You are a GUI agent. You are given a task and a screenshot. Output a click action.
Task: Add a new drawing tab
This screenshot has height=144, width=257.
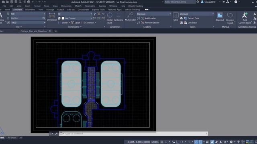[56, 31]
